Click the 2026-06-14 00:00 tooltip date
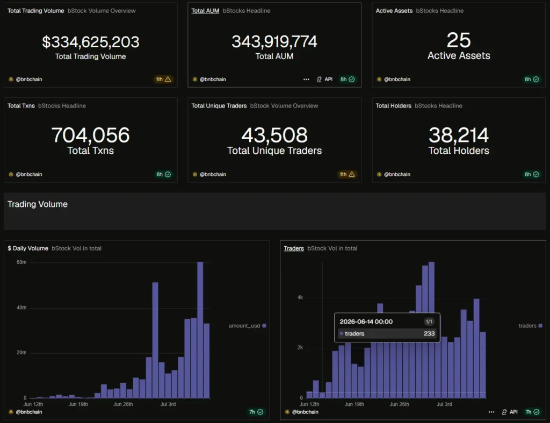Screen dimensions: 550x423 [366, 321]
